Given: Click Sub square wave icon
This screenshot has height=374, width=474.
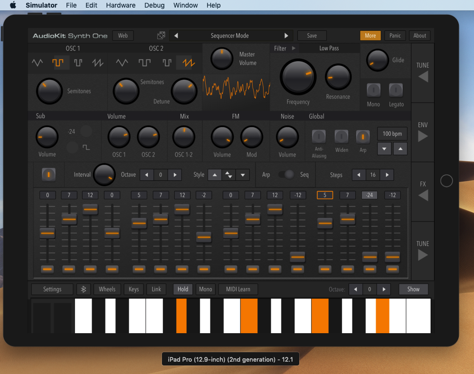Looking at the screenshot, I should pyautogui.click(x=86, y=147).
